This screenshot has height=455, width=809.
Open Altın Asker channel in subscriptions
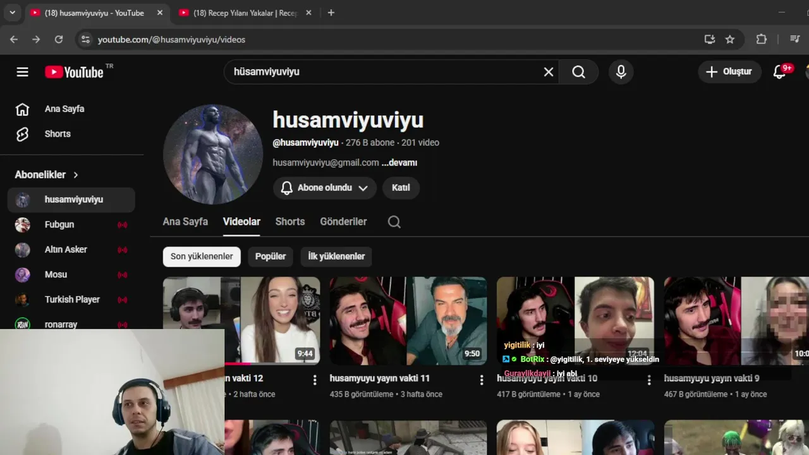pyautogui.click(x=71, y=250)
